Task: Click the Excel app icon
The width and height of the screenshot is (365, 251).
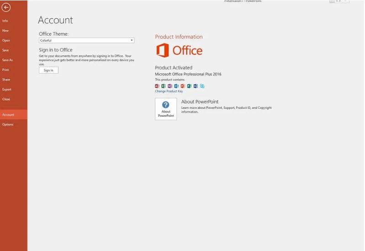Action: [164, 86]
